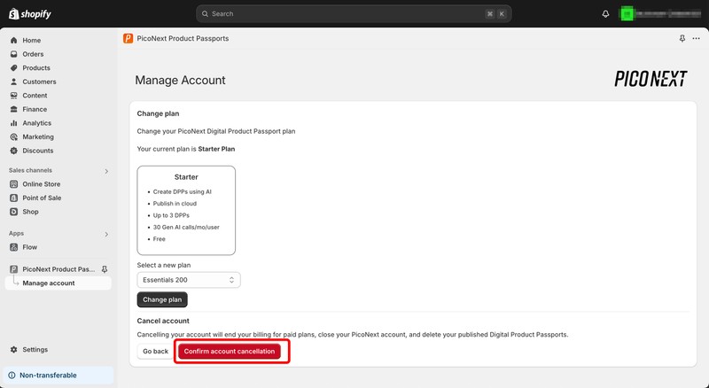Click the Shopify logo in the top bar

[30, 13]
